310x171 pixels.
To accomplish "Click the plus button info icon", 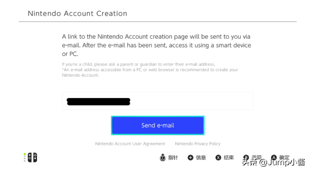I will [190, 157].
